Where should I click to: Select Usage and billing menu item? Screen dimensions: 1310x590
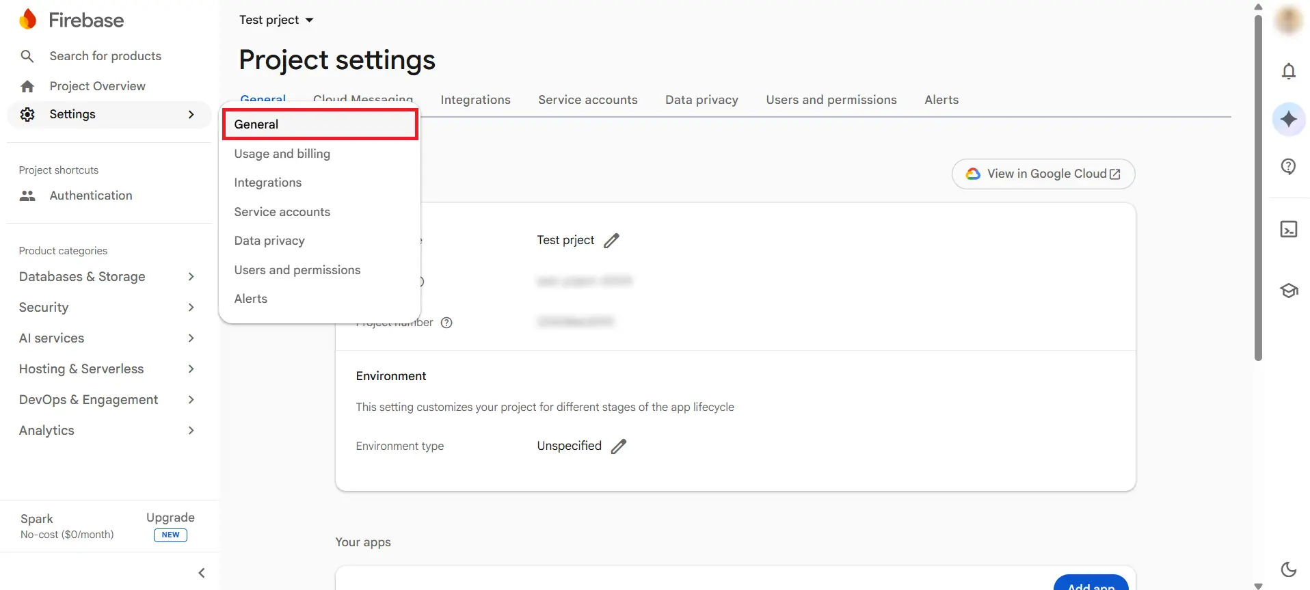[320, 154]
